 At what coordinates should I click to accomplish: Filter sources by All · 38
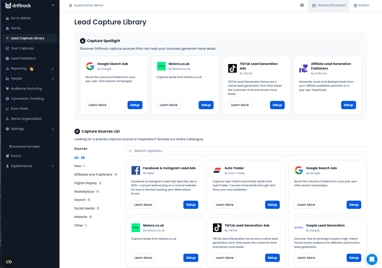(79, 158)
